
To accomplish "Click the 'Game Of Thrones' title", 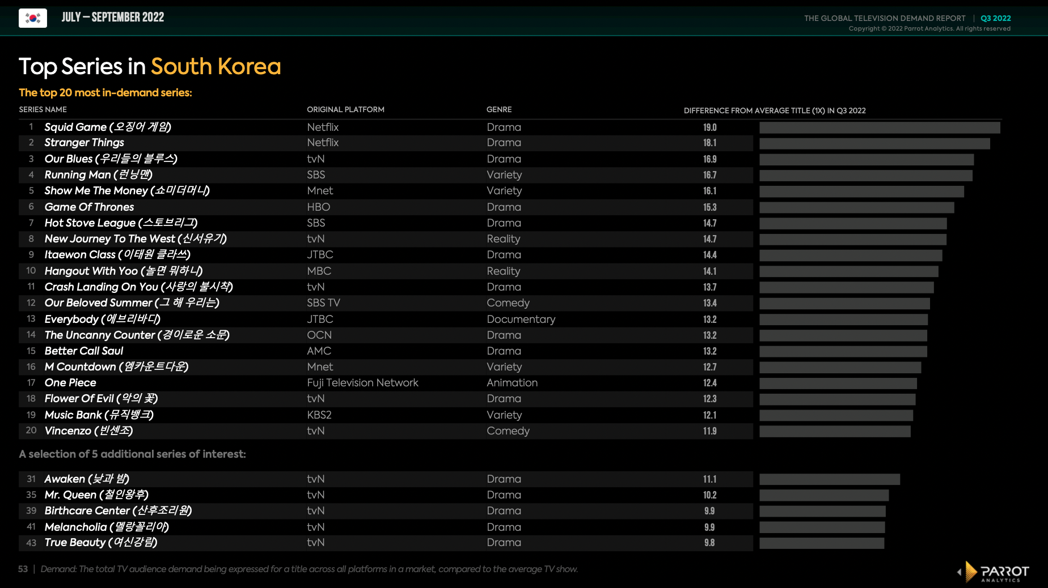I will point(89,207).
